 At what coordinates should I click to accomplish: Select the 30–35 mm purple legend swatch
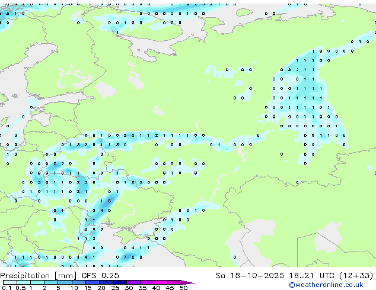point(133,282)
